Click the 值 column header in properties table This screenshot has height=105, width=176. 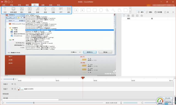coord(152,18)
